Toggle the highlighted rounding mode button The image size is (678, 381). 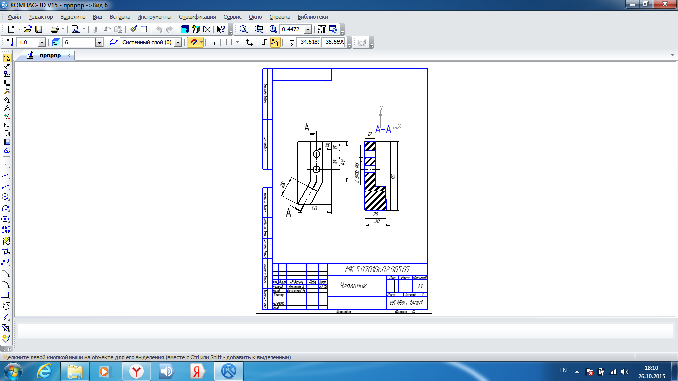coord(275,43)
